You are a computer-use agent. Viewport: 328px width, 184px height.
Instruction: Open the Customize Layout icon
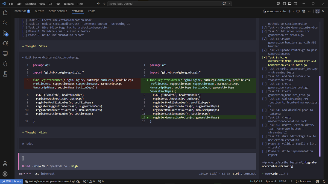click(279, 4)
